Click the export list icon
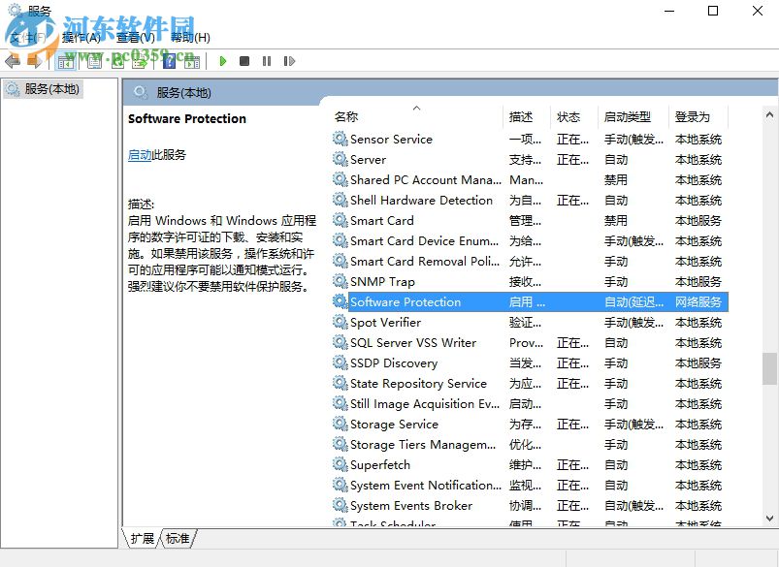Image resolution: width=779 pixels, height=567 pixels. 141,61
